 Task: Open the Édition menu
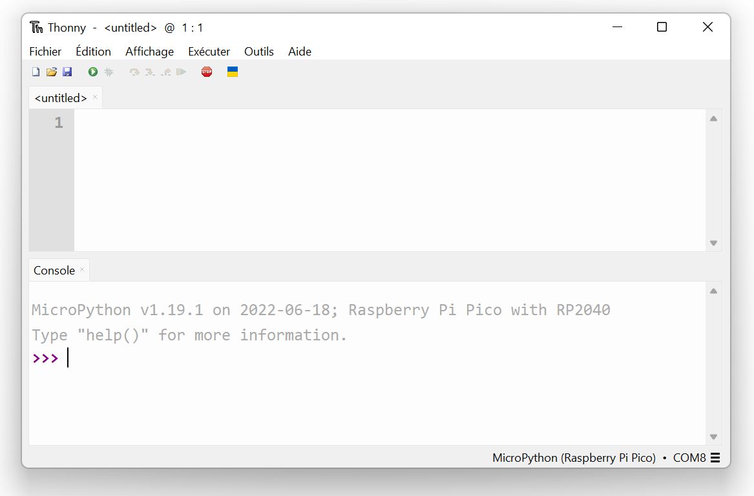[x=93, y=52]
